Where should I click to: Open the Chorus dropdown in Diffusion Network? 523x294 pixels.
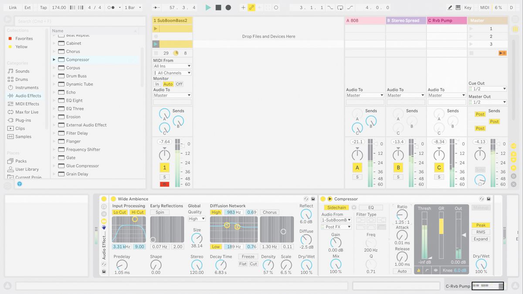point(269,212)
